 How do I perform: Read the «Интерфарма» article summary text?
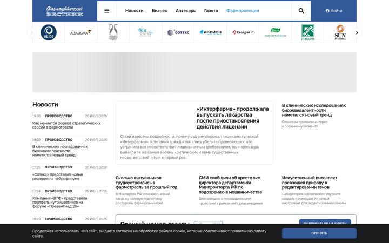click(190, 147)
